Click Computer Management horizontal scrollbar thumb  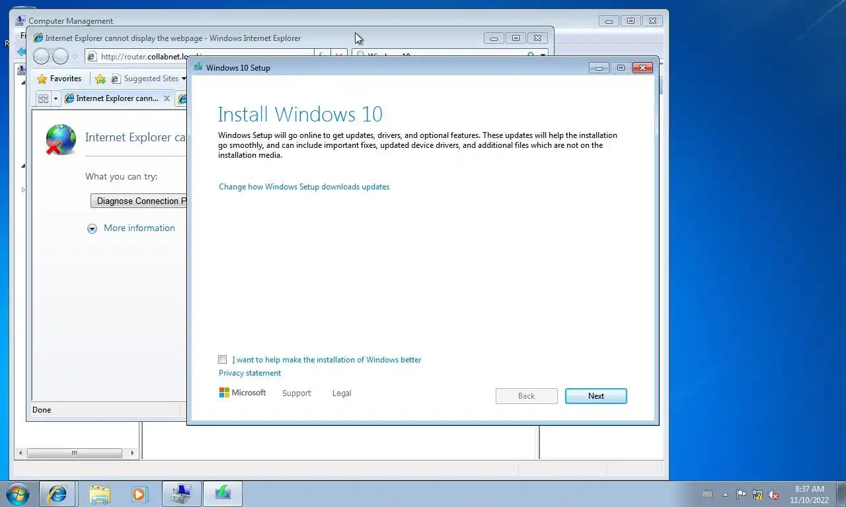(x=74, y=453)
